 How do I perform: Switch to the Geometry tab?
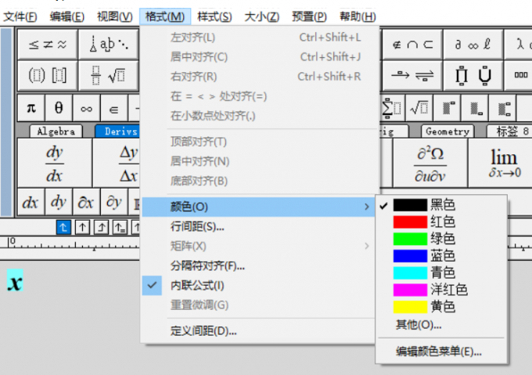(x=448, y=132)
